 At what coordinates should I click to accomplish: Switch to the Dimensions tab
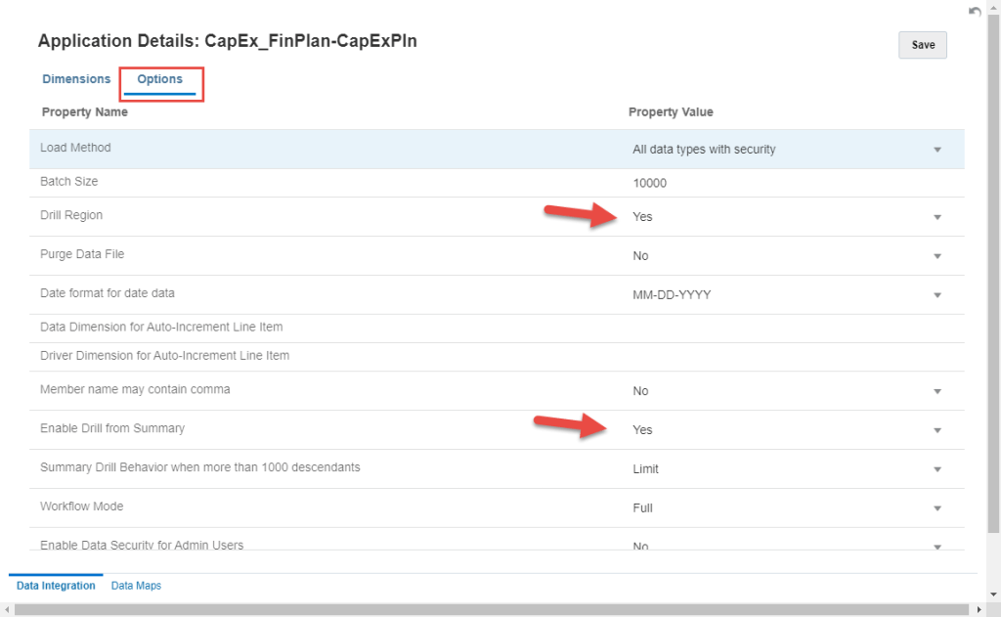[x=76, y=79]
